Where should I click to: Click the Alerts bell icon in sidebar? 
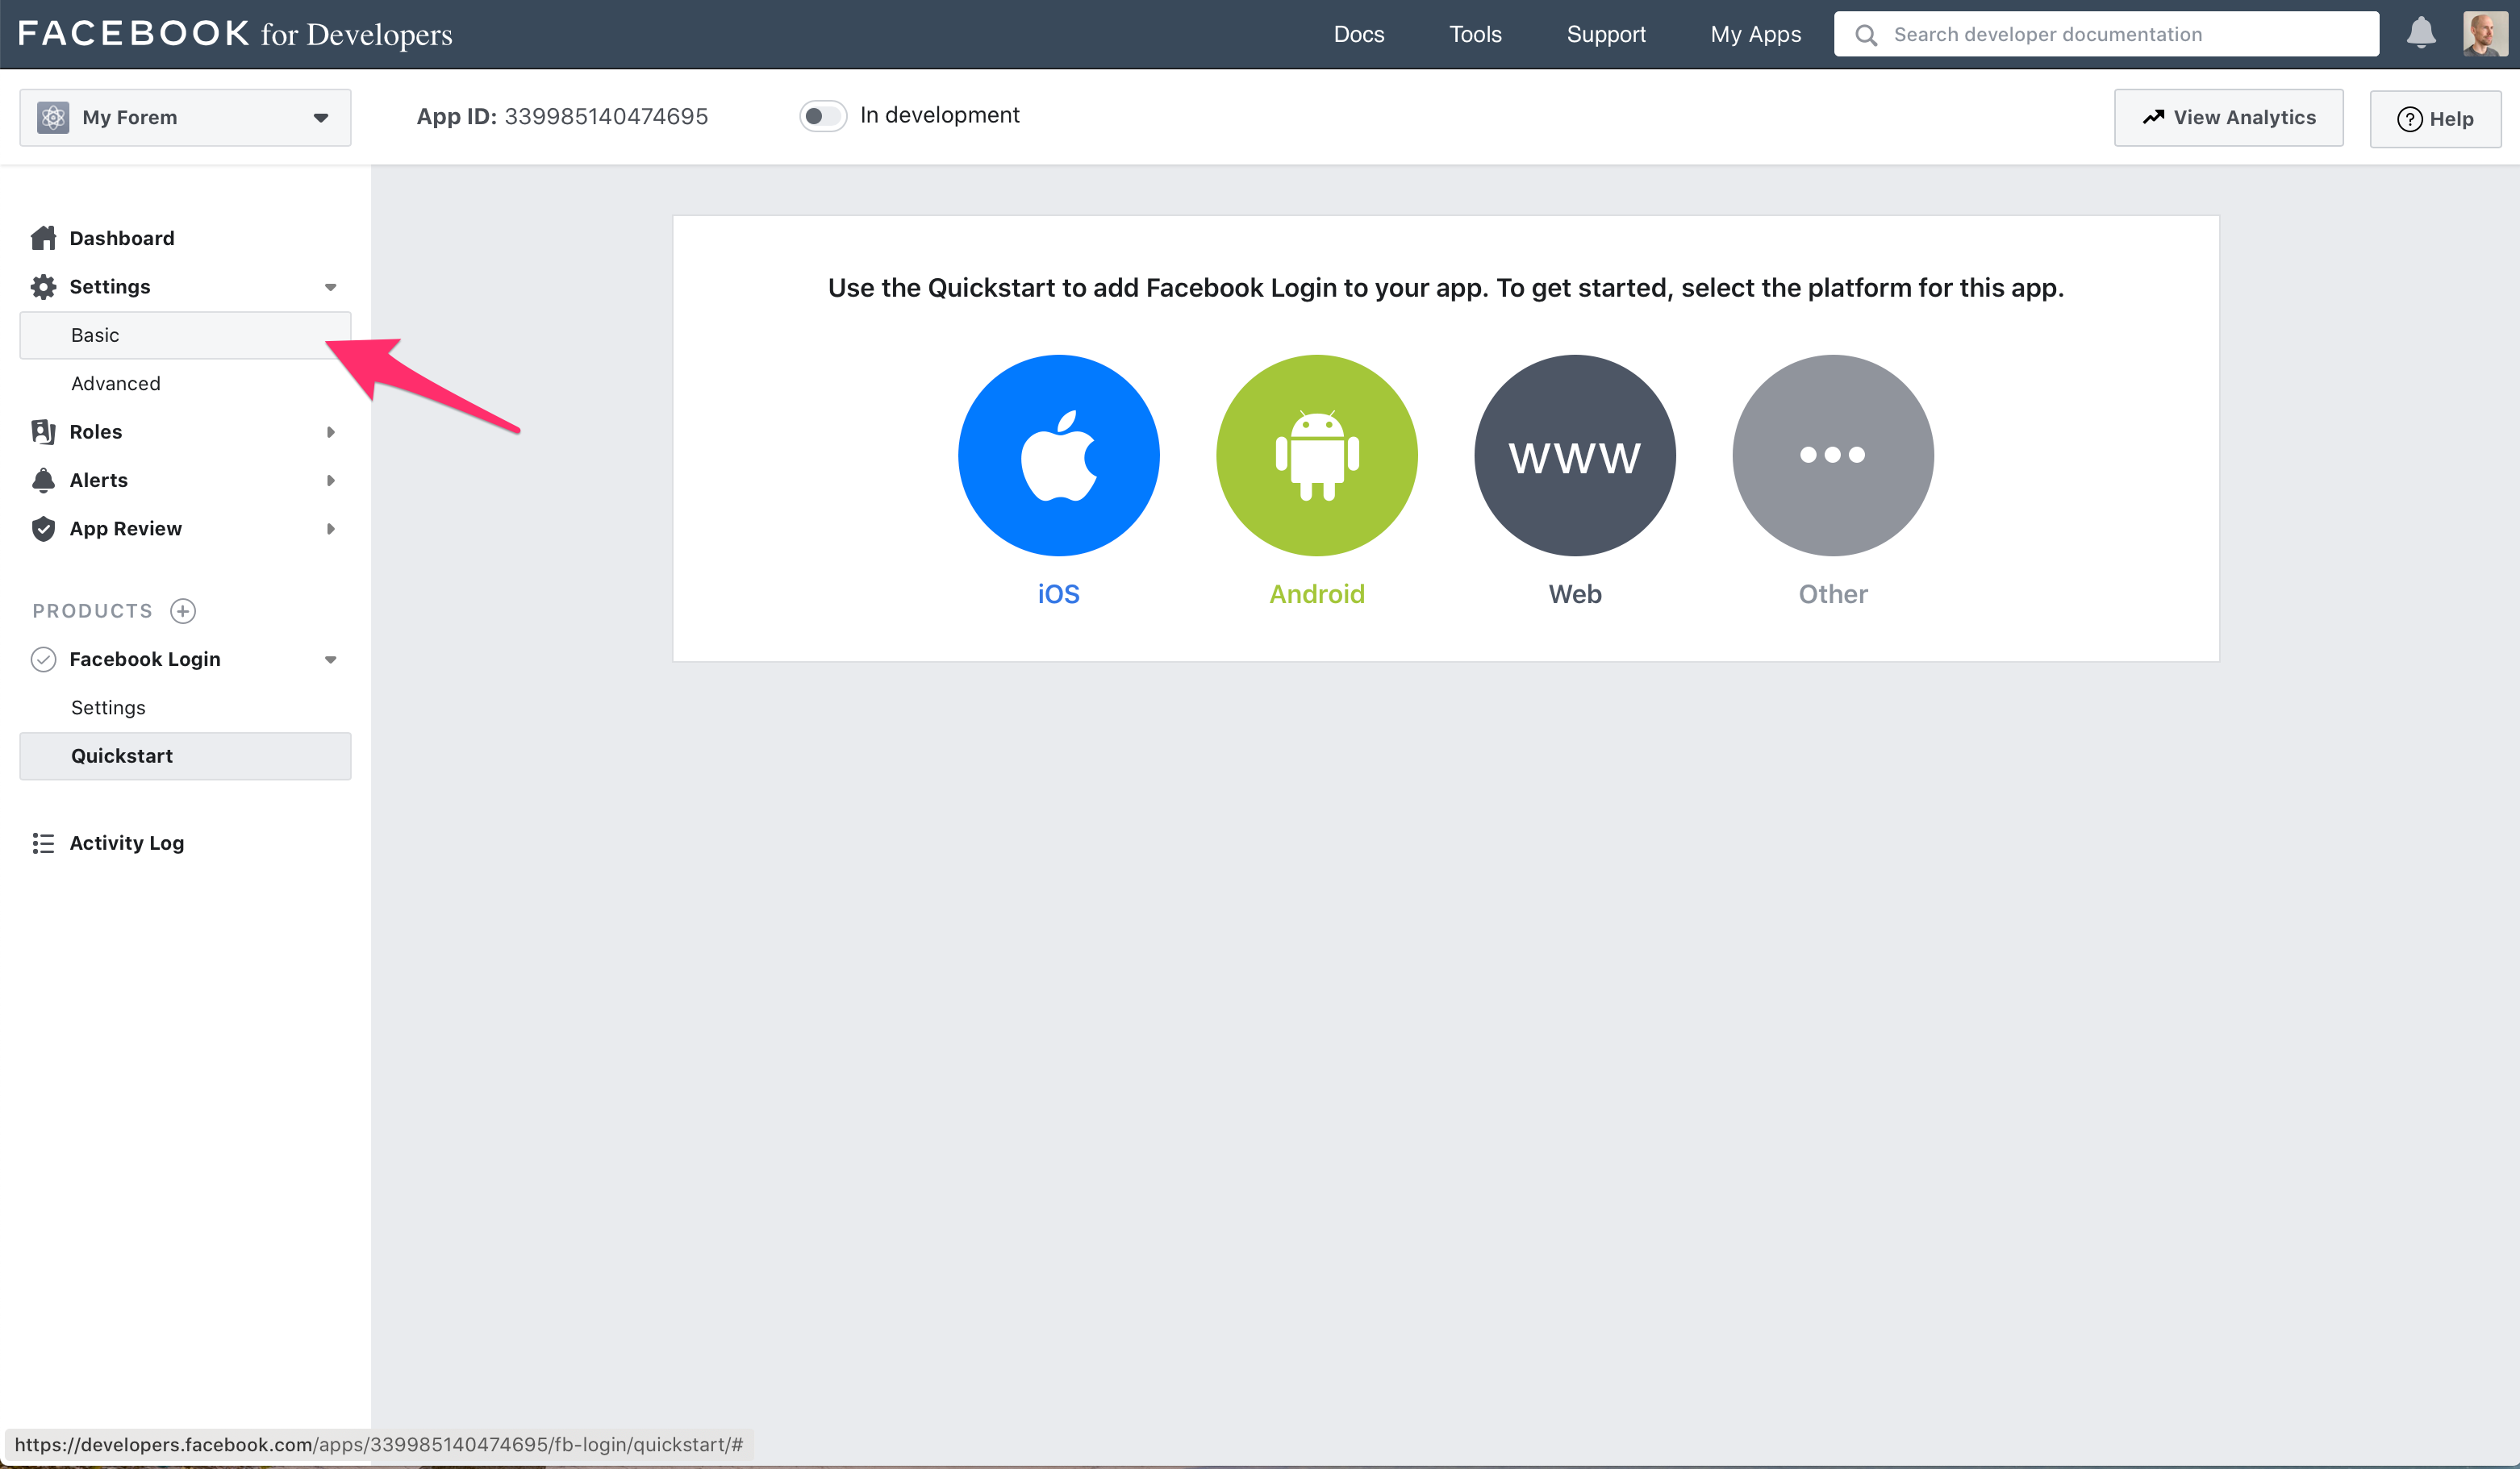tap(43, 481)
